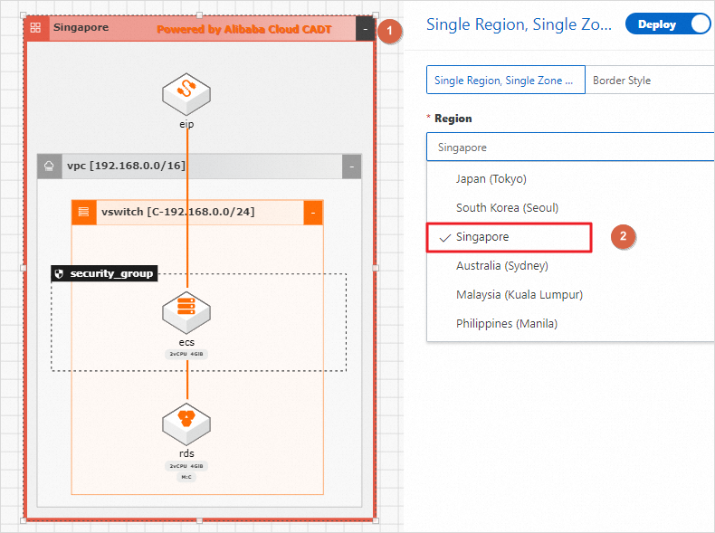Click the Single Region, Single Zo... panel heading
The width and height of the screenshot is (715, 533).
(519, 24)
